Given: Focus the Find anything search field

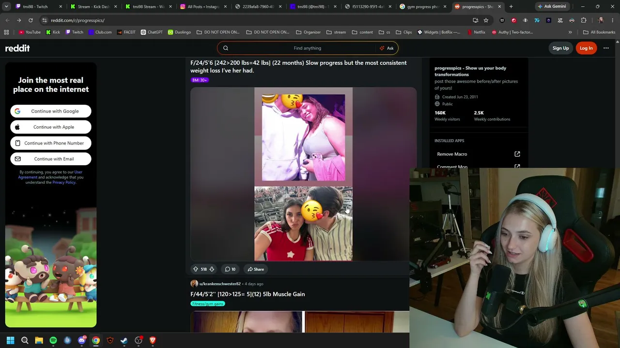Looking at the screenshot, I should 307,48.
